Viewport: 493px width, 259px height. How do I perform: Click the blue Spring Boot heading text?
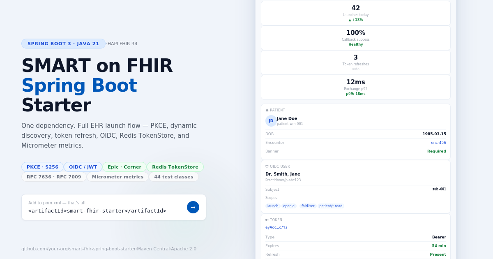79,86
